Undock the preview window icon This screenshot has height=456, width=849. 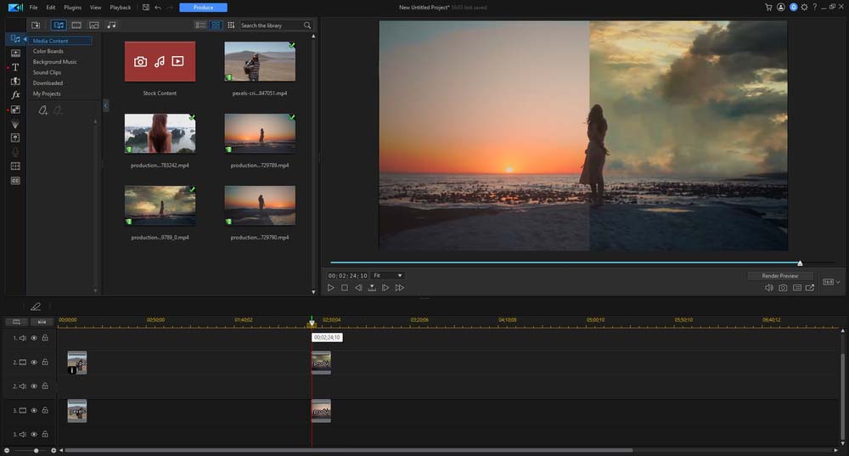[x=809, y=288]
